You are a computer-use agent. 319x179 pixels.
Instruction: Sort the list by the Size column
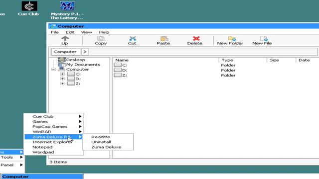(281, 60)
